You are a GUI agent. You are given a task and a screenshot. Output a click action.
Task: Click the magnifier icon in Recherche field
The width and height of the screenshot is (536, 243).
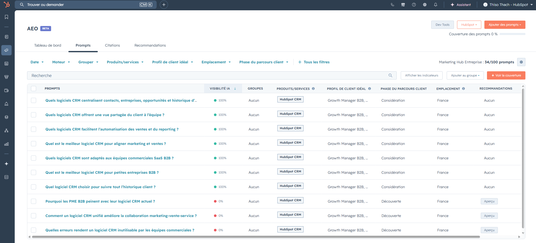tap(390, 75)
